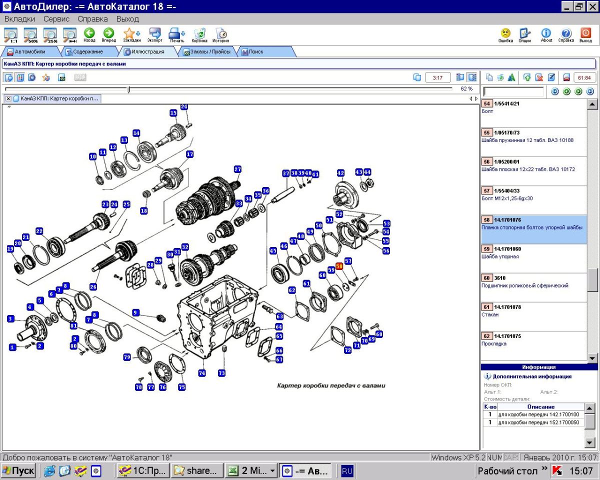Screen dimensions: 600x480
Task: Click the Экспорт export icon
Action: point(155,35)
